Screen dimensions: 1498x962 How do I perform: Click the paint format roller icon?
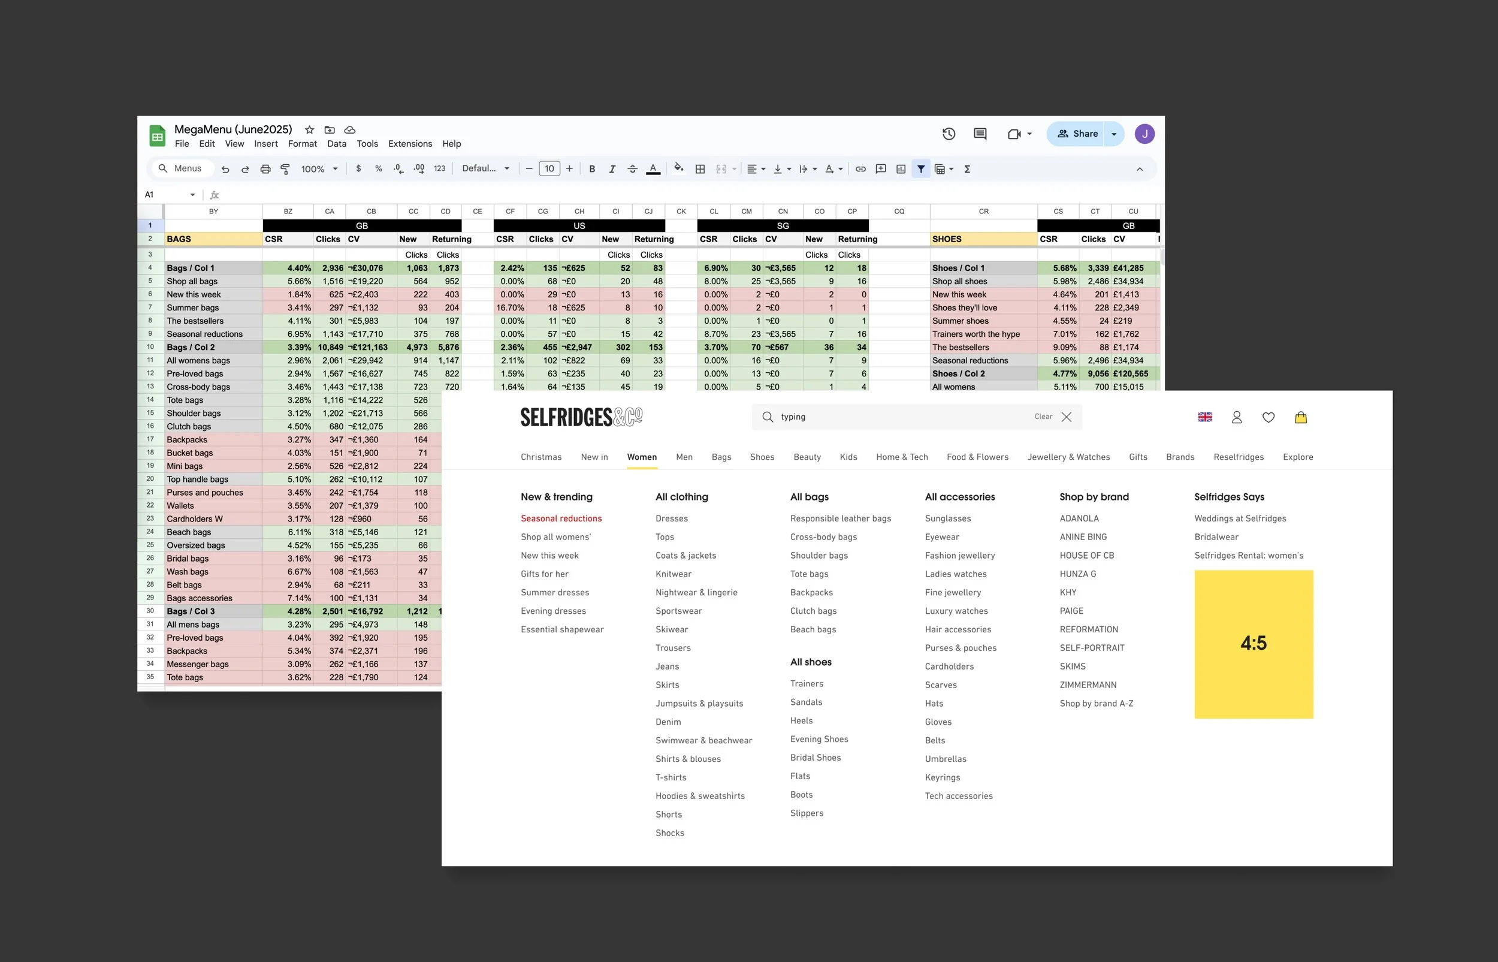[285, 168]
